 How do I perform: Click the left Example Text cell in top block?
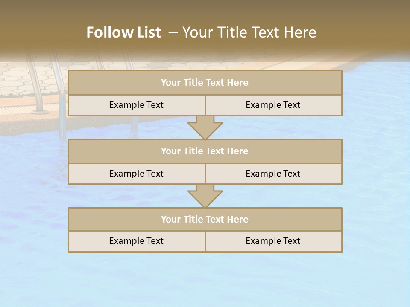137,105
